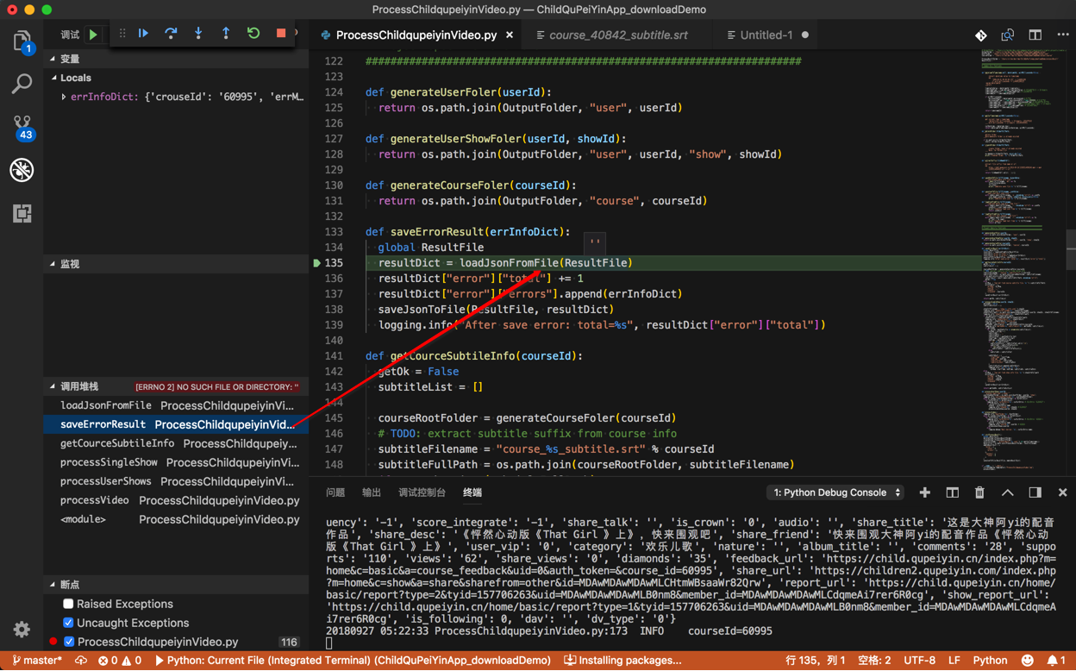Open editor more actions menu
This screenshot has height=671, width=1076.
[x=1063, y=35]
